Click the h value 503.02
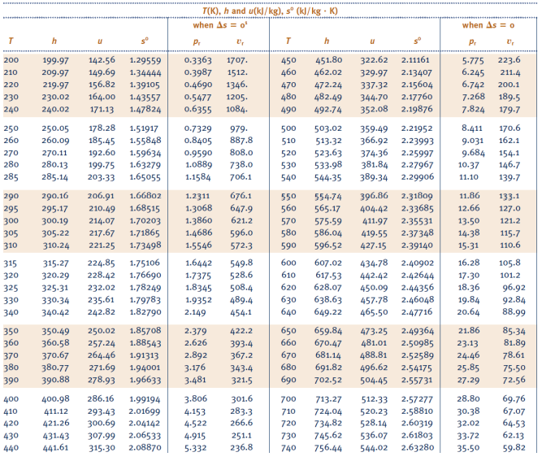Screen dimensions: 542x461 [x=327, y=128]
